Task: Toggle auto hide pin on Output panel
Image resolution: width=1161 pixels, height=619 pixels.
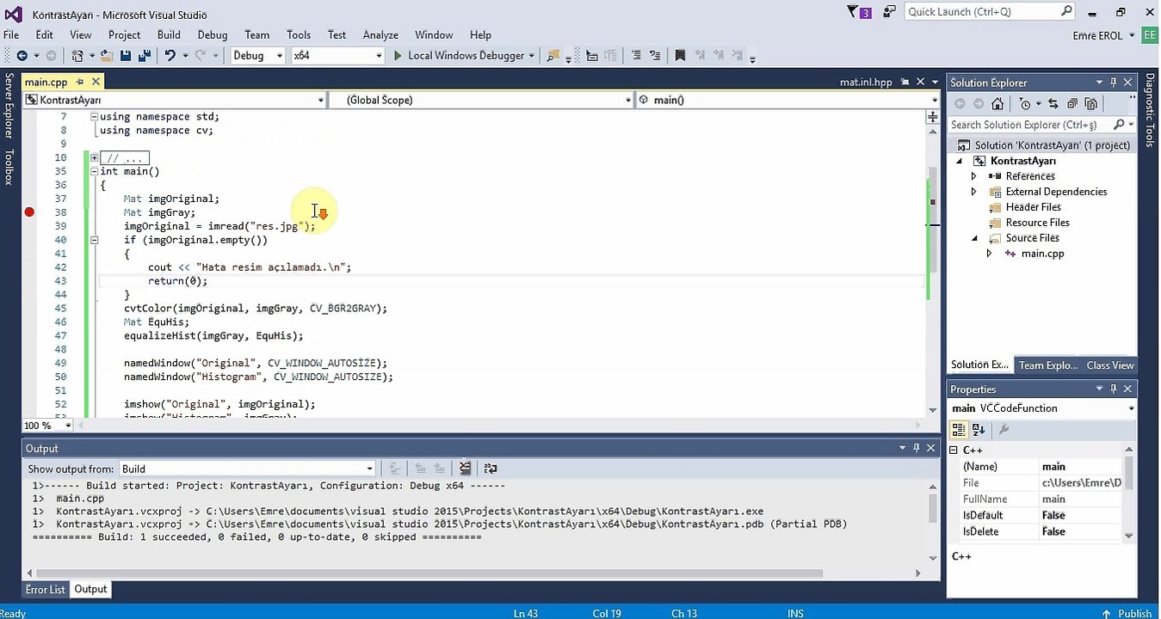Action: (x=917, y=448)
